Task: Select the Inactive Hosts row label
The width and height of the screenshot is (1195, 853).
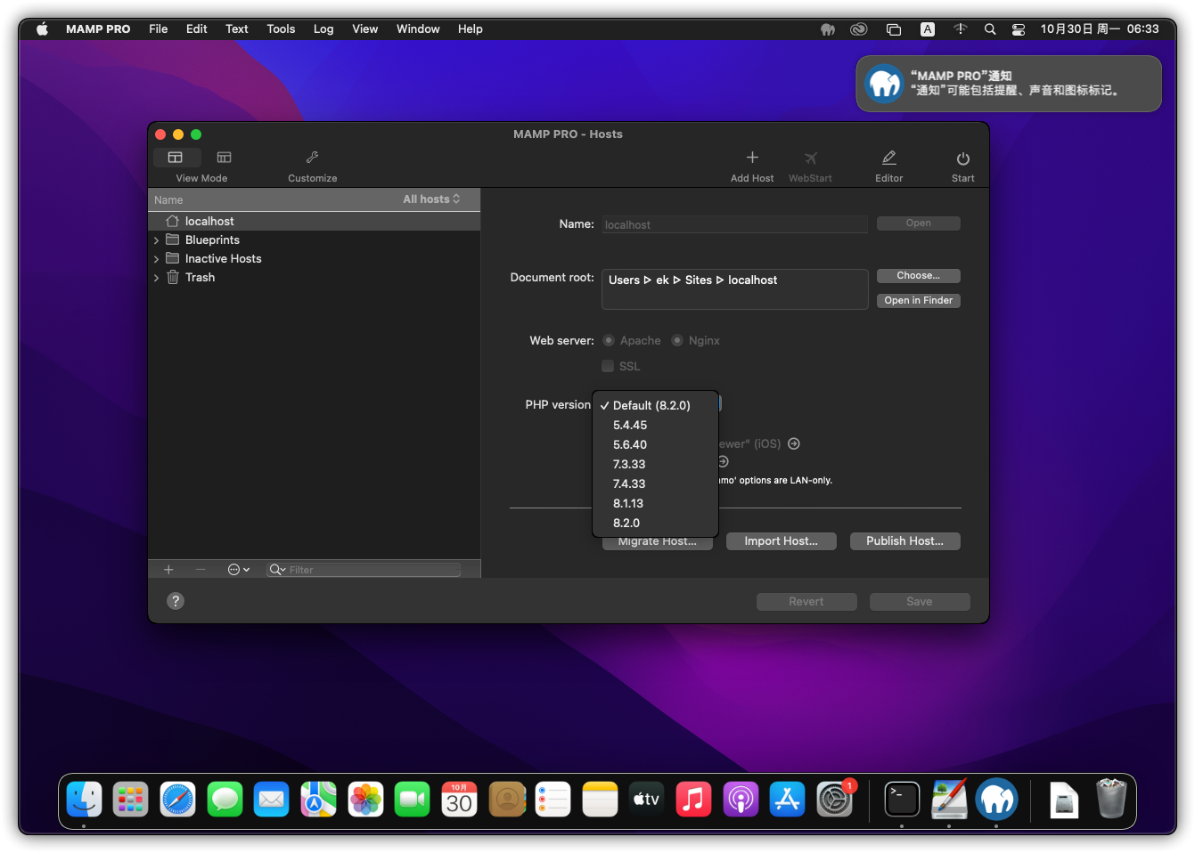Action: pyautogui.click(x=224, y=259)
